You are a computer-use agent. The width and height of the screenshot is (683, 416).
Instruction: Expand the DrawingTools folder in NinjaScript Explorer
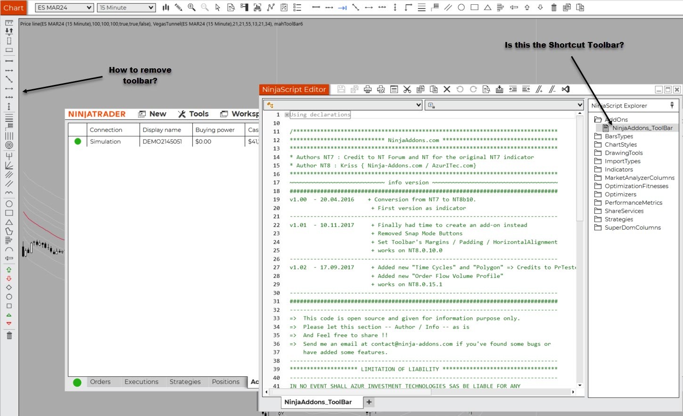coord(598,153)
